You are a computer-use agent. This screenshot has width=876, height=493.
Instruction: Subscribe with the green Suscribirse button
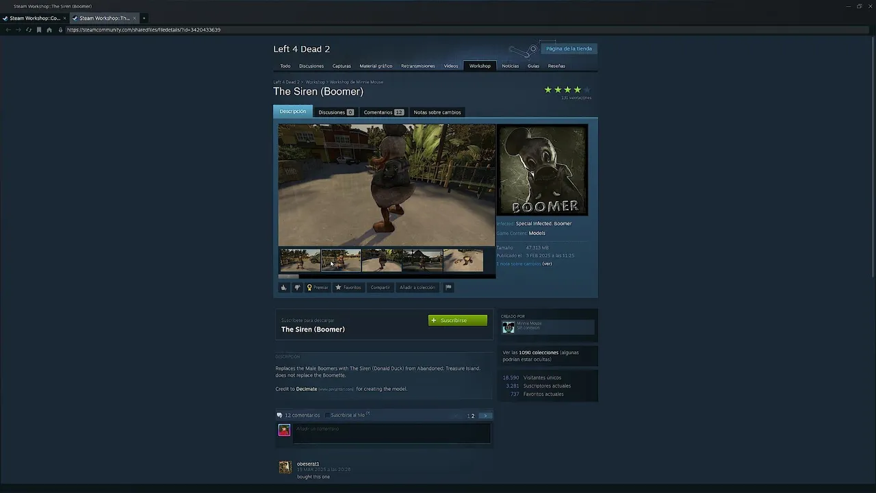tap(458, 320)
